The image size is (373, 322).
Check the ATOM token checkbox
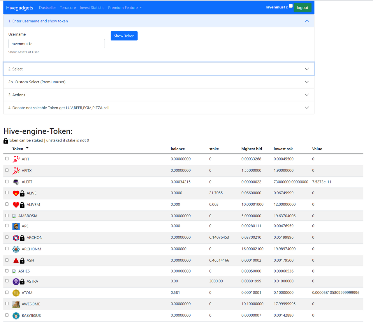pos(7,292)
